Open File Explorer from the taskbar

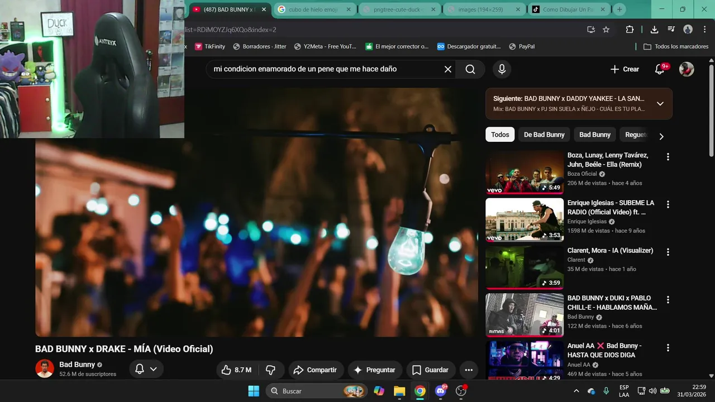[399, 391]
